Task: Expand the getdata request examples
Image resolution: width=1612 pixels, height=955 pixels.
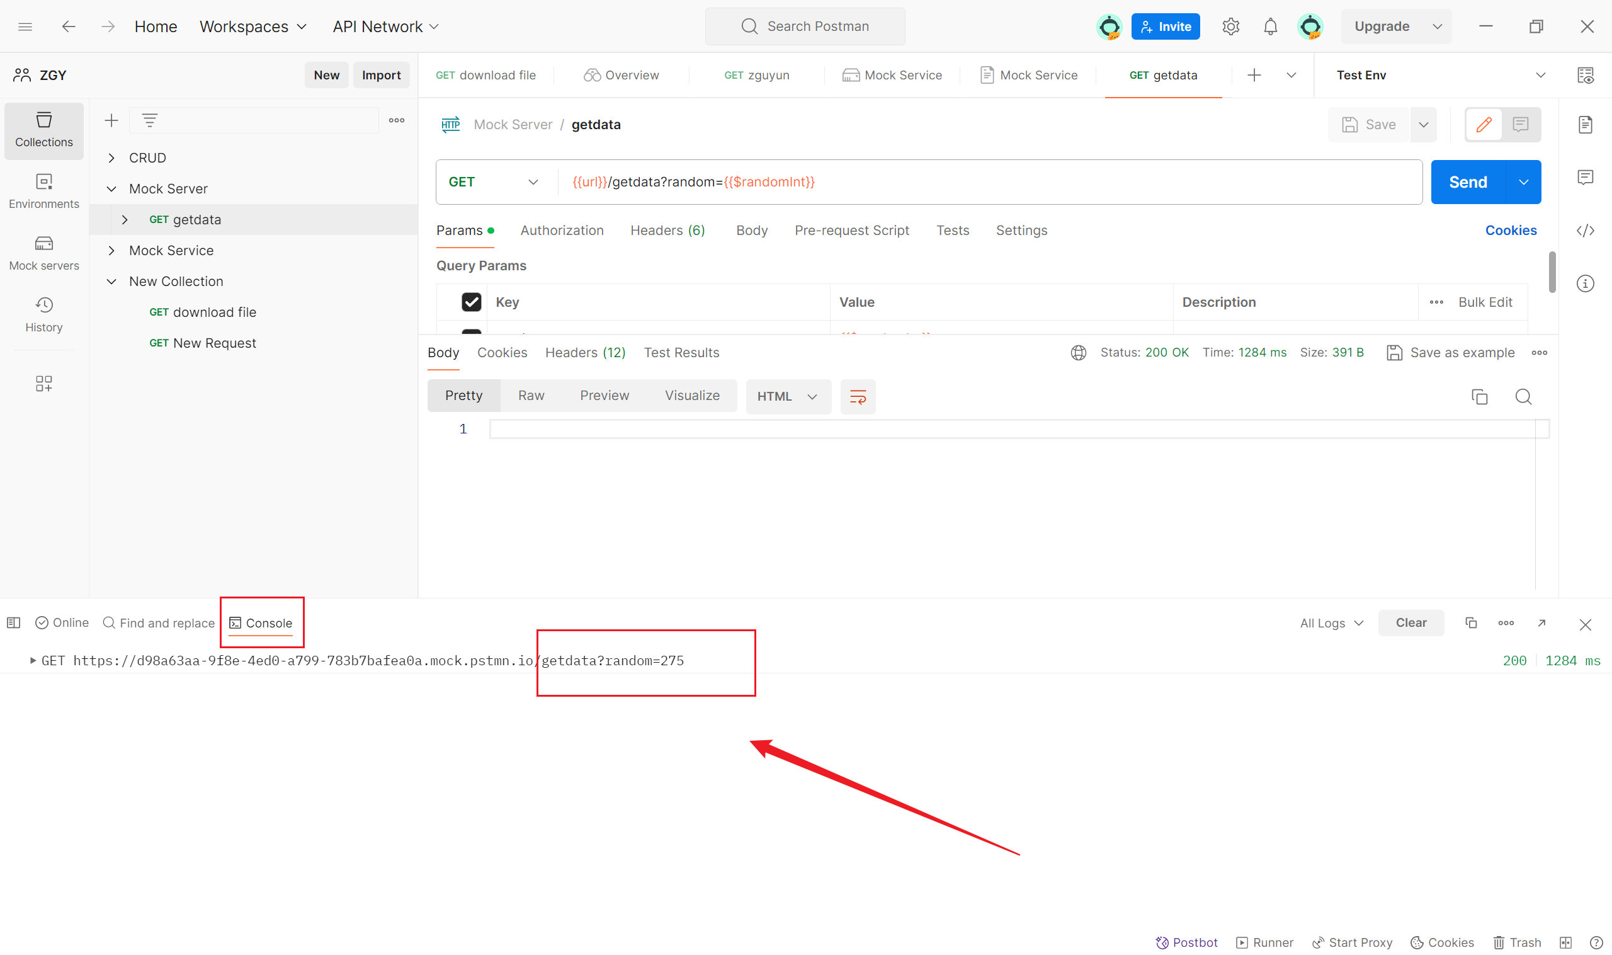Action: (x=125, y=220)
